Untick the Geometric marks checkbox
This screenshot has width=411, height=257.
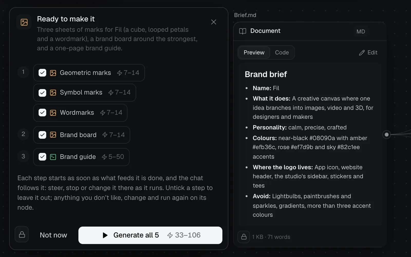(42, 73)
